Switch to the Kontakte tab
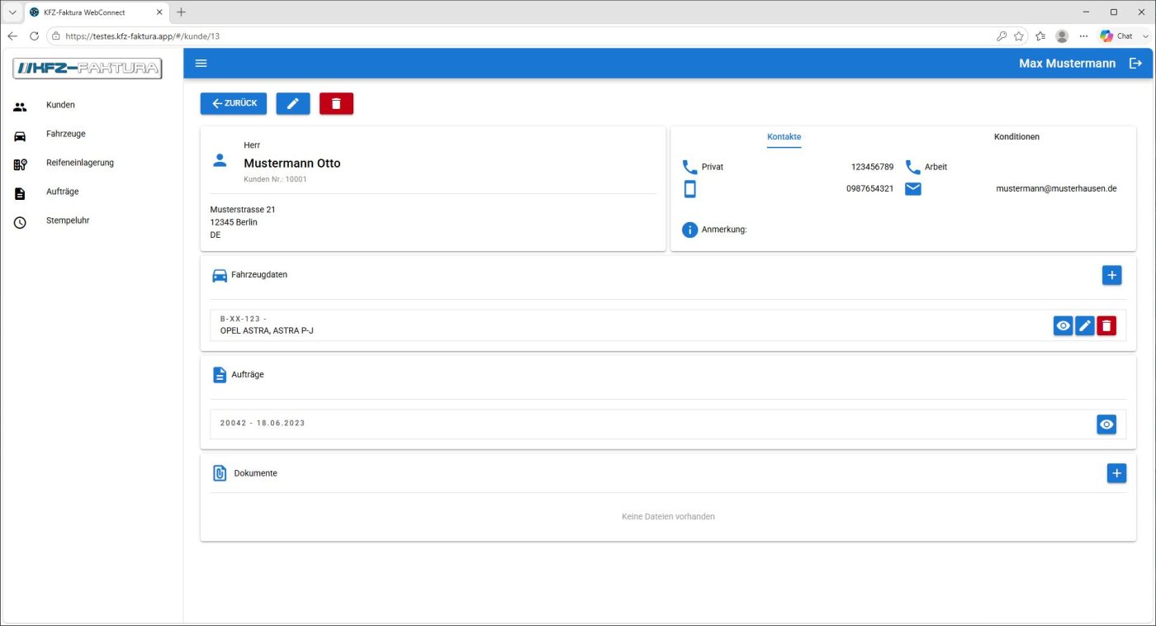Screen dimensions: 1156x626 784,137
